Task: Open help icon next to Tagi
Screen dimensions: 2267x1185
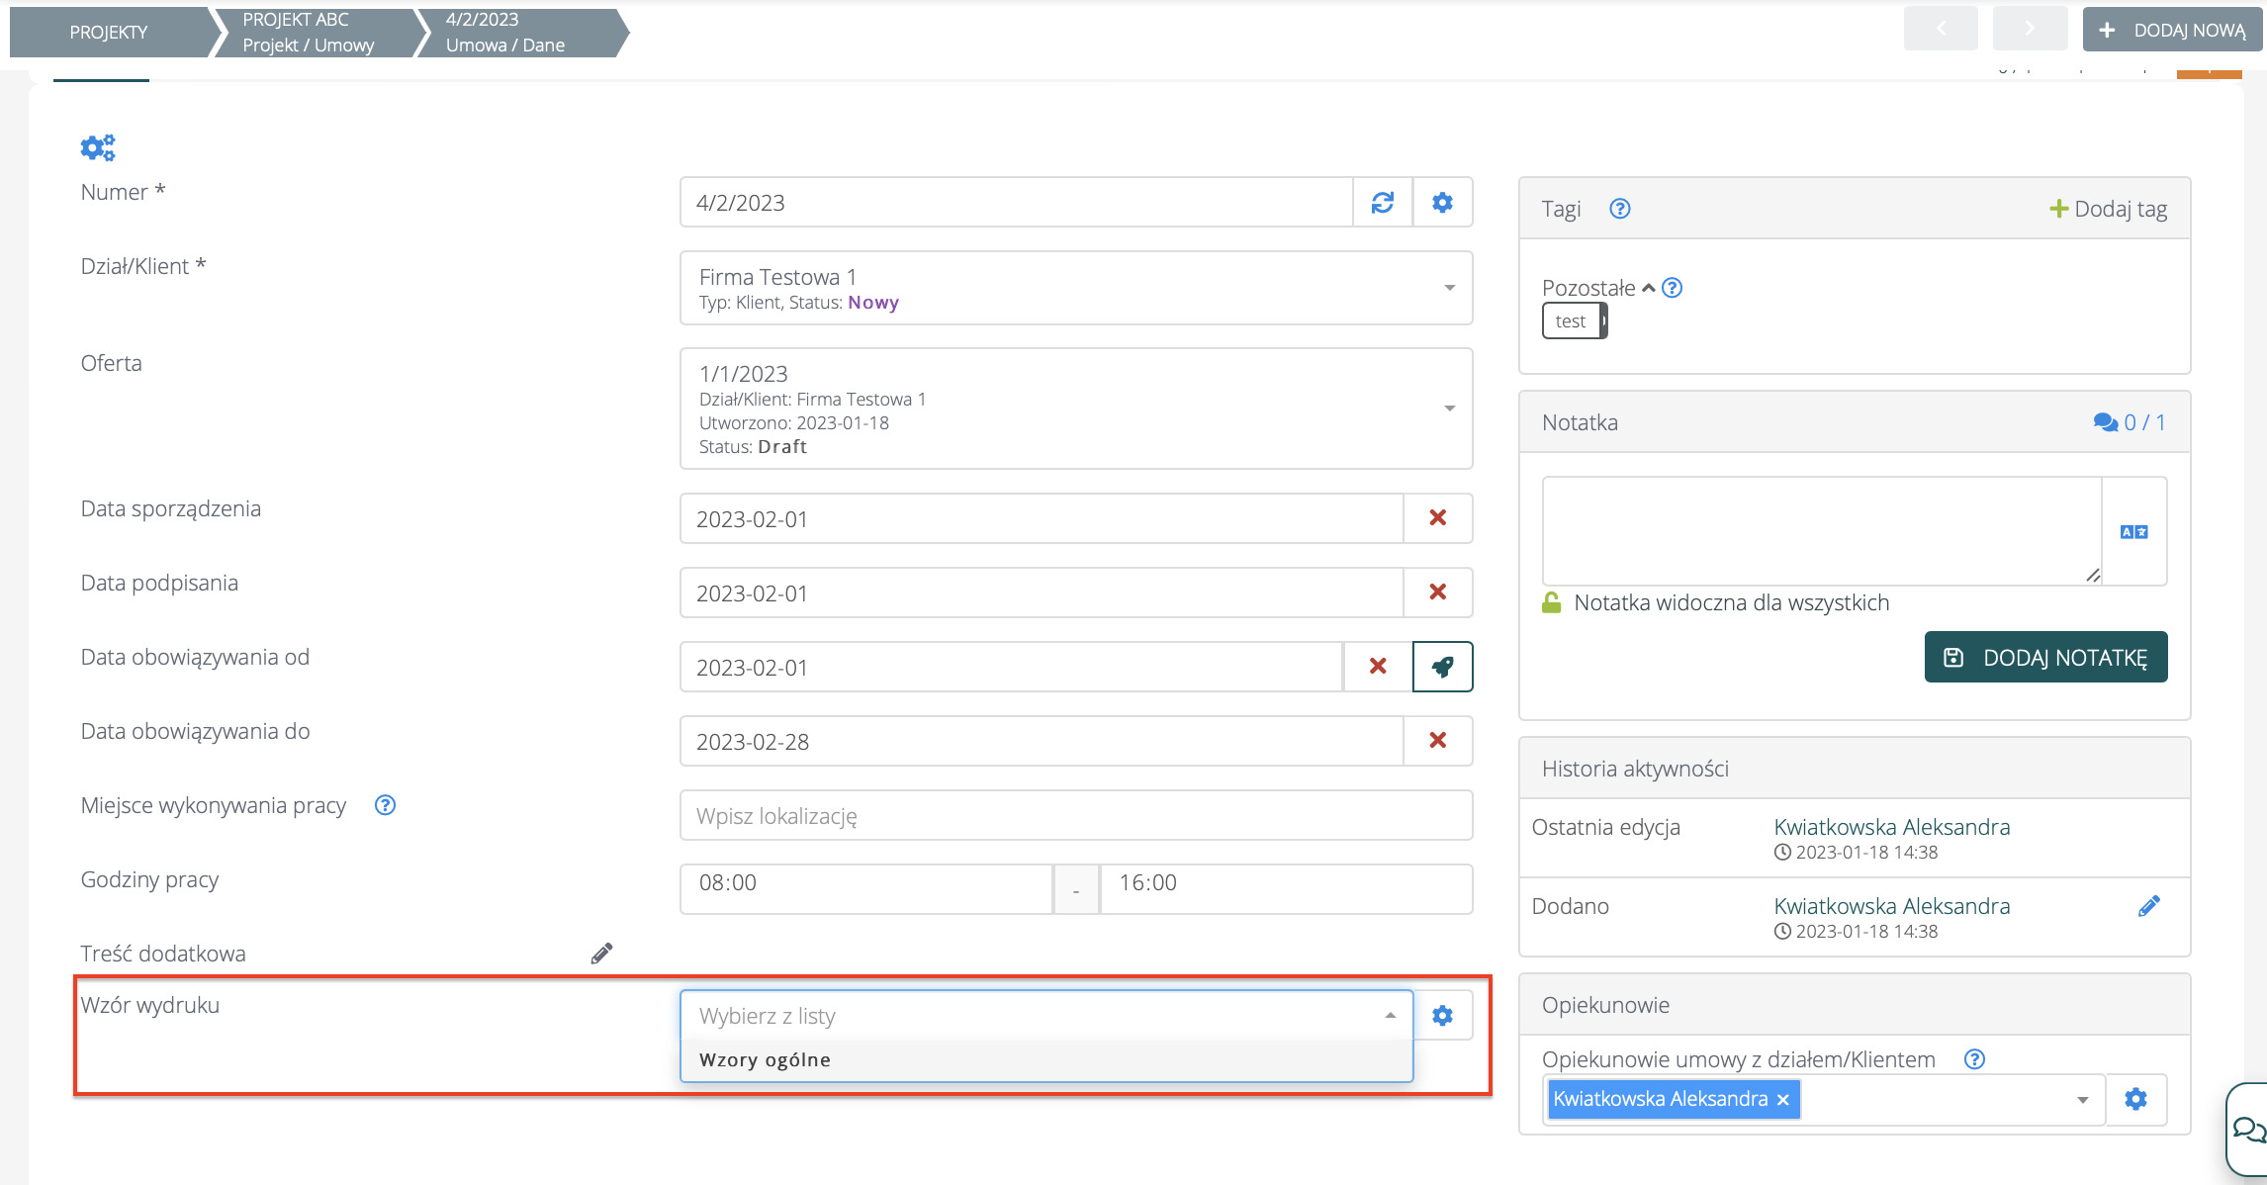Action: click(1619, 209)
